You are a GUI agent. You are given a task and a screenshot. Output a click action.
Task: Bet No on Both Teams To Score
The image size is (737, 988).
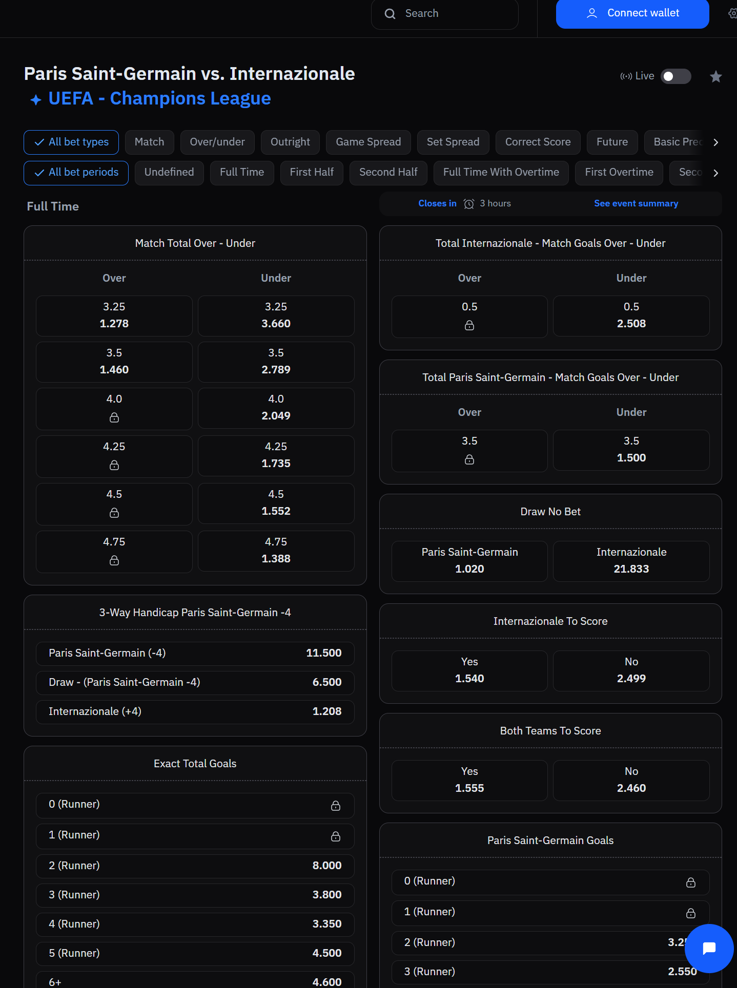[631, 781]
